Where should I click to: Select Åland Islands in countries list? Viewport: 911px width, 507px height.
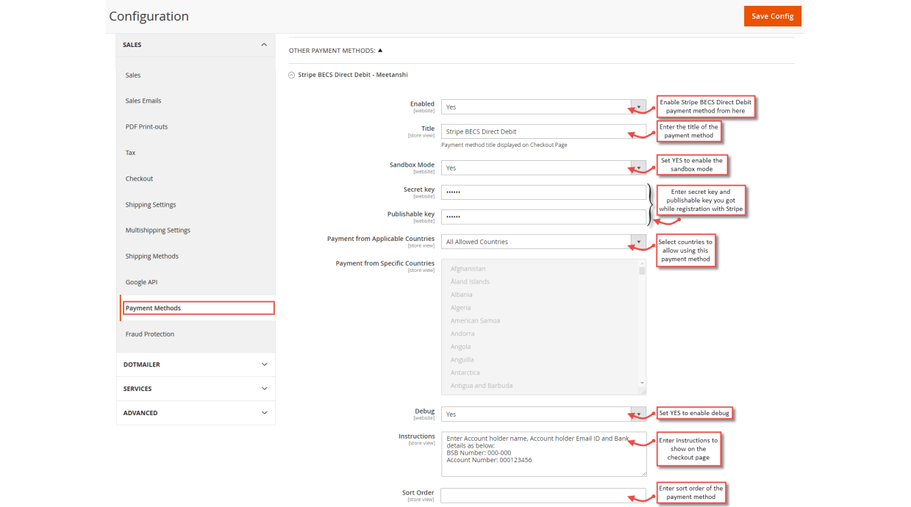470,281
